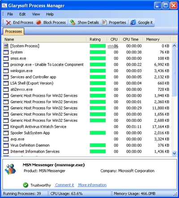Open the More information link
The image size is (179, 198).
point(92,185)
